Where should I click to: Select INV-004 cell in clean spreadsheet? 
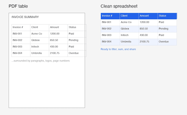pos(110,42)
